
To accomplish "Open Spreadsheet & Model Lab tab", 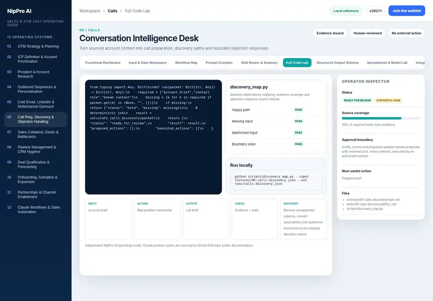I will [387, 63].
